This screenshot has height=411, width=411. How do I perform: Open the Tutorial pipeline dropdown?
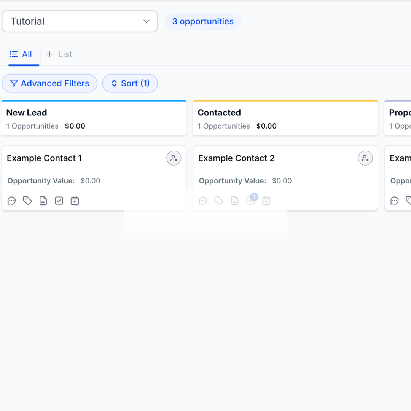coord(80,21)
